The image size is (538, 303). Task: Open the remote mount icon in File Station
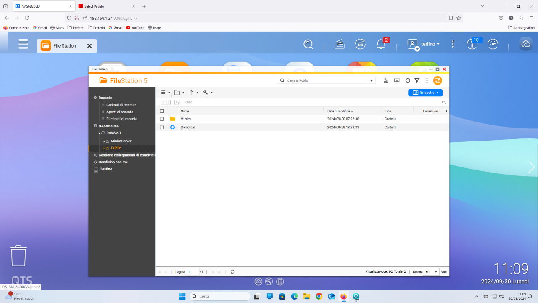click(397, 80)
